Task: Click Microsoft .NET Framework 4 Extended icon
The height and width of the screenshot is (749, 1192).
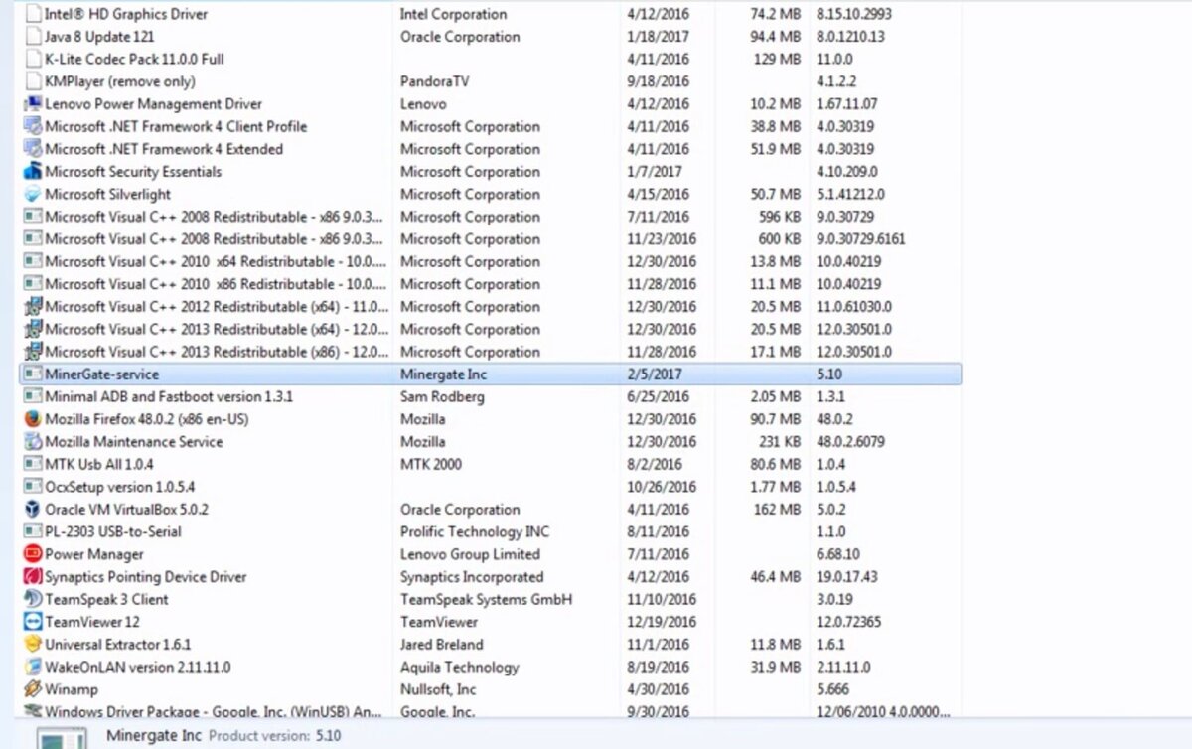Action: pos(33,149)
